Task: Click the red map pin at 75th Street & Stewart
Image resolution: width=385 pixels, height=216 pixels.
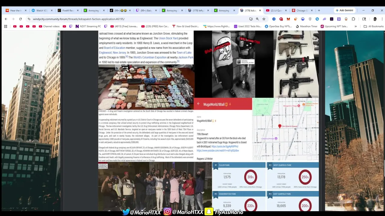Action: pos(280,126)
